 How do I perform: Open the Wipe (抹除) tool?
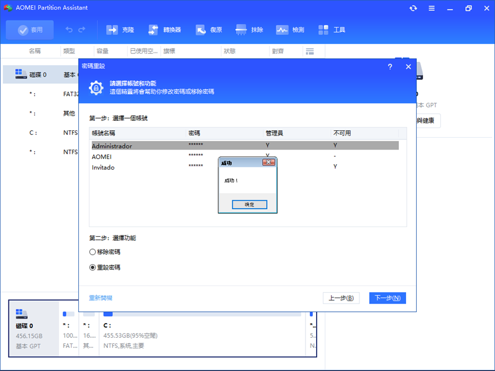pyautogui.click(x=249, y=30)
